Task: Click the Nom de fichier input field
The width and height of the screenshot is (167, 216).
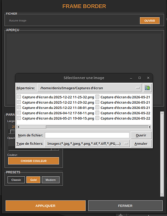Action: click(x=87, y=135)
